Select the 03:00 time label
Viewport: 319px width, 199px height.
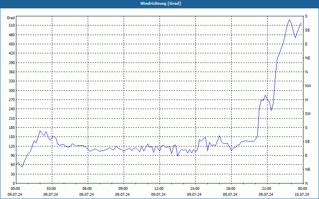pos(51,189)
